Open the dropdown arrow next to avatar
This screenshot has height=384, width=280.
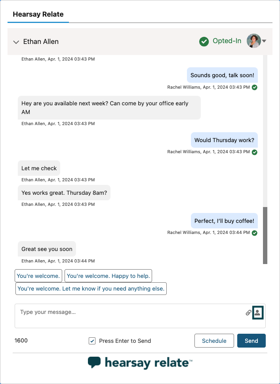click(264, 41)
